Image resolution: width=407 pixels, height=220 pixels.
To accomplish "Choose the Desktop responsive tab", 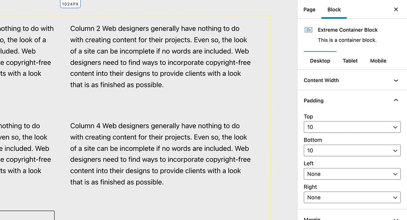I will click(x=320, y=61).
